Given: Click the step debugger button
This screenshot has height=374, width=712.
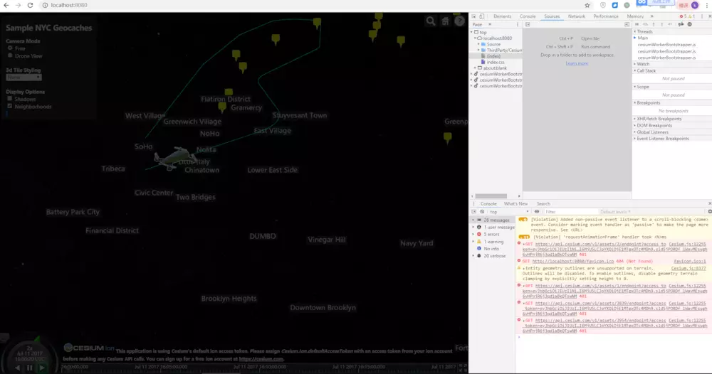Looking at the screenshot, I should pos(670,24).
